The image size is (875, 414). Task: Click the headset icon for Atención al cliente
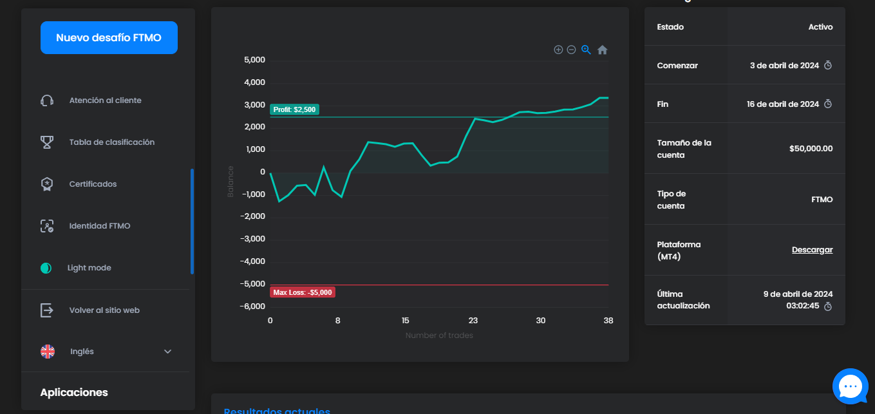click(x=46, y=100)
